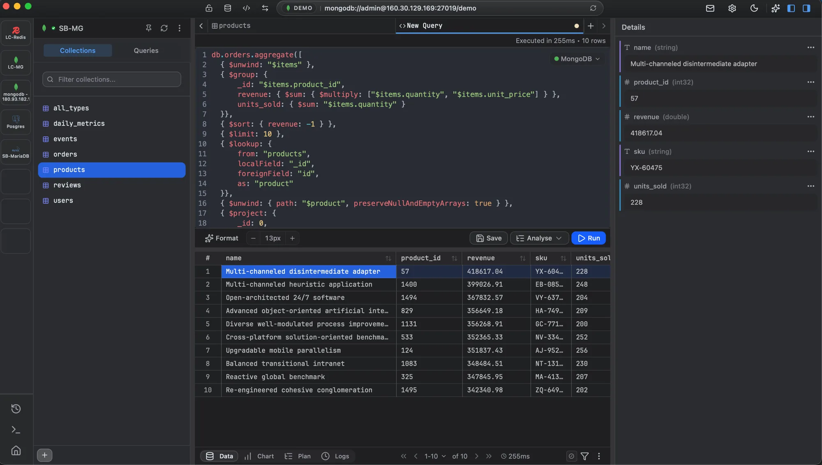Open the terminal console icon
Viewport: 822px width, 465px height.
(x=16, y=430)
